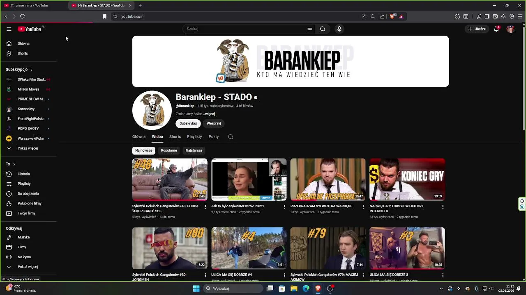Expand Odkrywaj list with Pokaż więcej

28,267
